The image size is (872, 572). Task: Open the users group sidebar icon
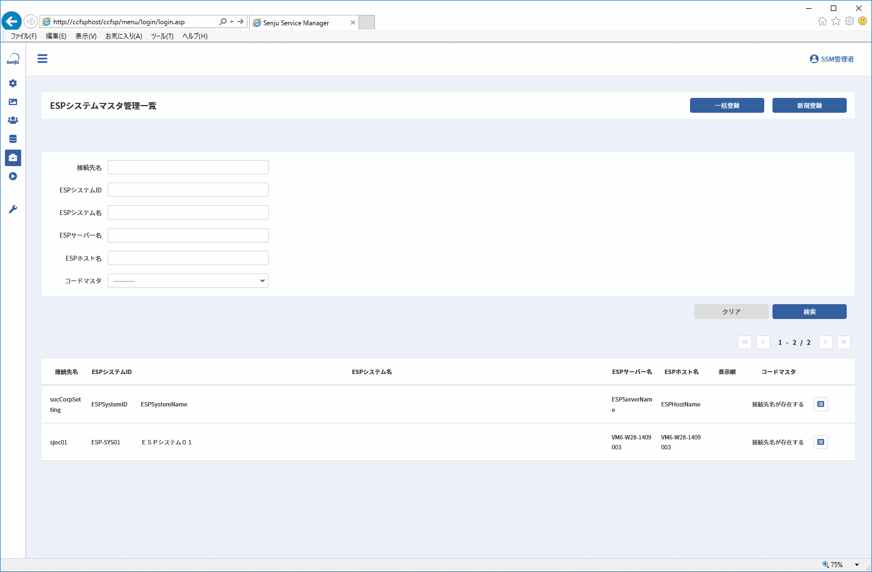13,120
